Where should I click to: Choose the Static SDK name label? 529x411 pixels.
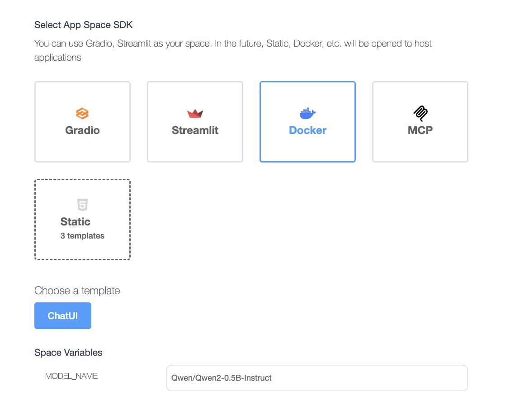tap(76, 222)
